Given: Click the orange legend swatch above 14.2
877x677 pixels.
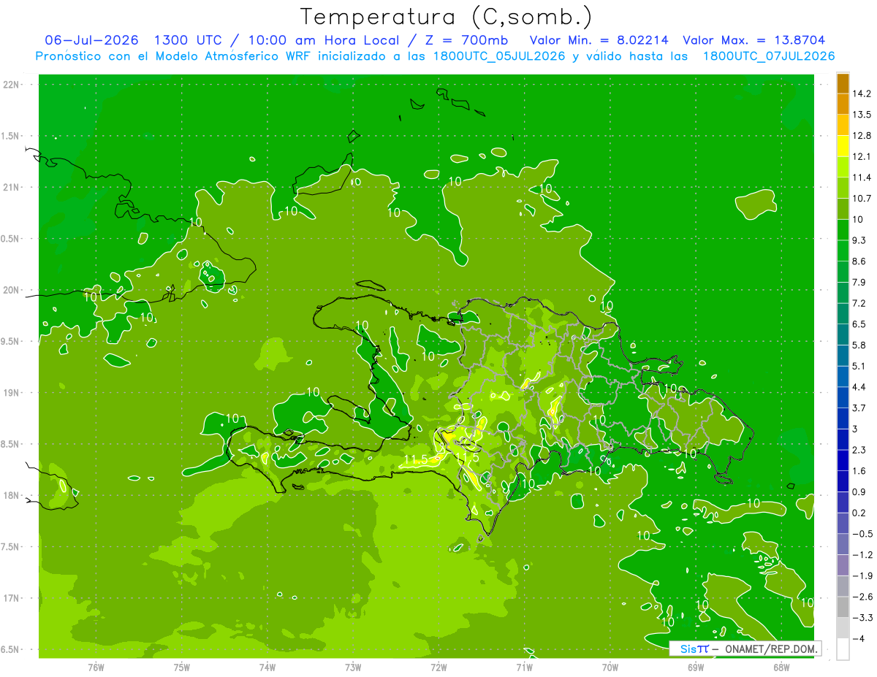Looking at the screenshot, I should click(843, 83).
